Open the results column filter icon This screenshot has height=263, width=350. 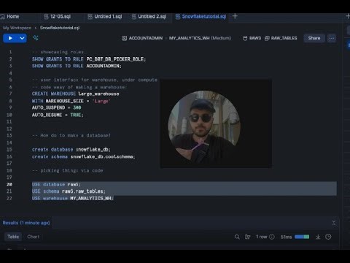tap(248, 237)
